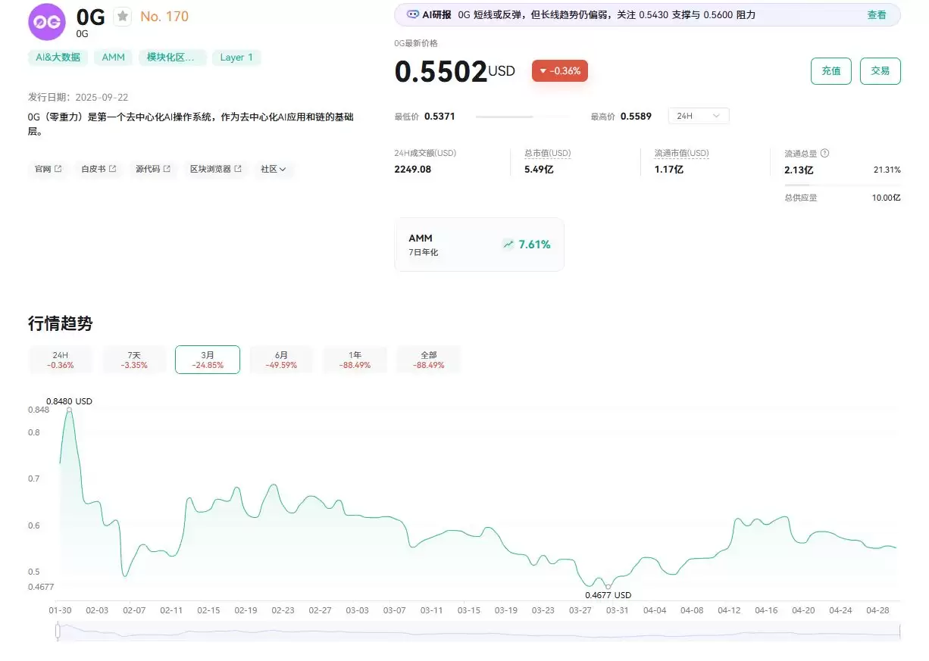Click the 查看 link in AI banner
Viewport: 929px width, 661px height.
[x=877, y=14]
